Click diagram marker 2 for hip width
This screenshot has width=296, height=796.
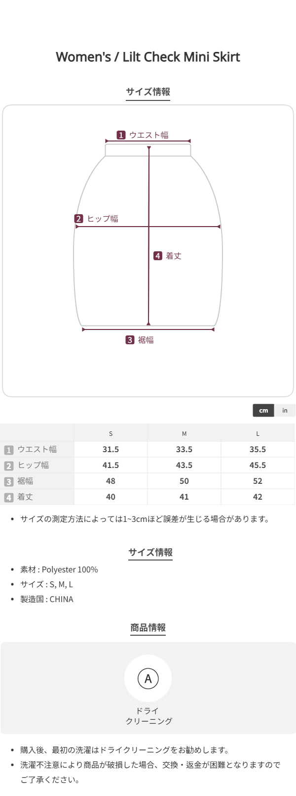(79, 219)
